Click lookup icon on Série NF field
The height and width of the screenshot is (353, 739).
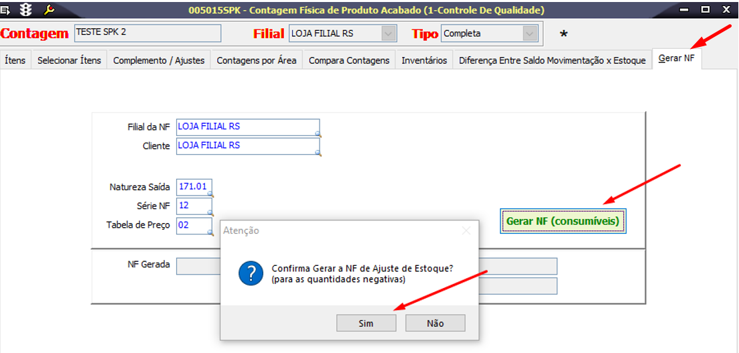[x=210, y=213]
